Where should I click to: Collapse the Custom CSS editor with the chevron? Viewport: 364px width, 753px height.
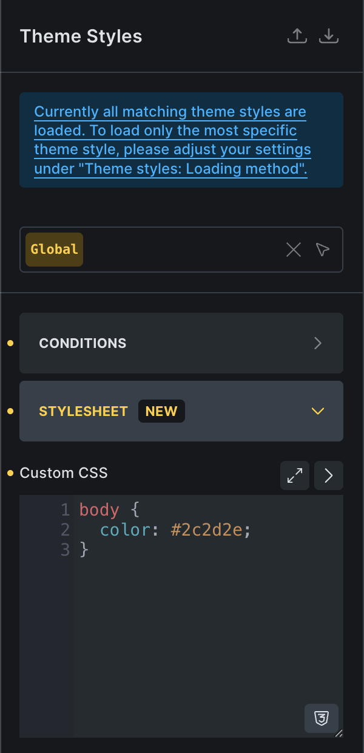point(328,475)
